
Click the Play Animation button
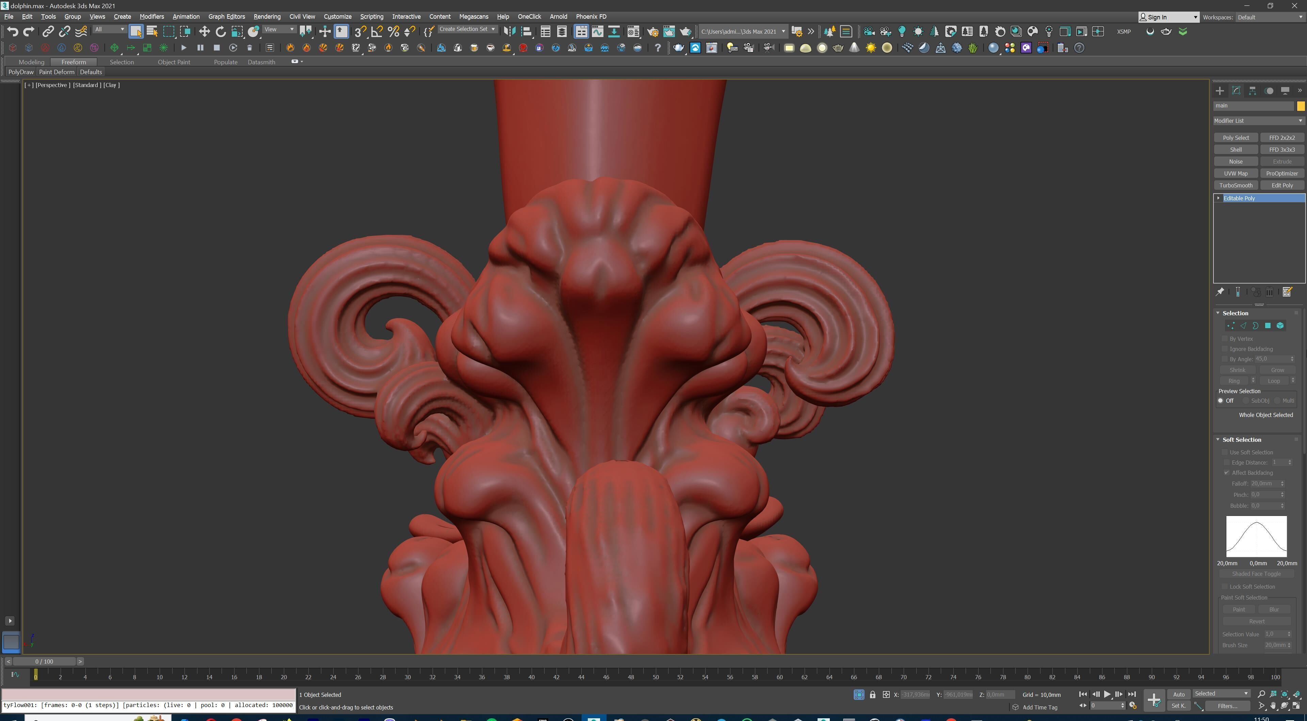[x=1107, y=694]
